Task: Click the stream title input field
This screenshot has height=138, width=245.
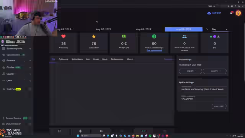Action: [x=203, y=89]
